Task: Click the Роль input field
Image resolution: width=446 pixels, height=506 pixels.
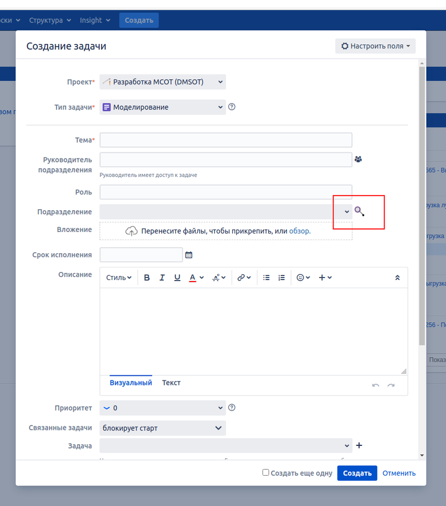Action: point(226,192)
